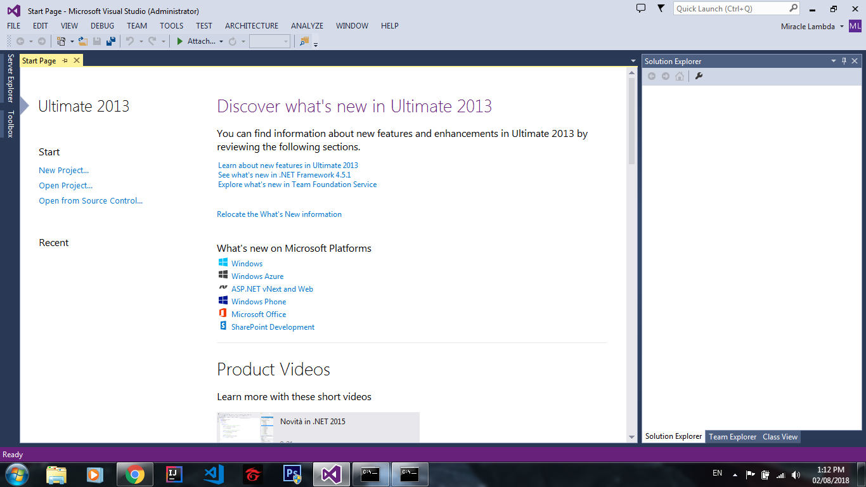The height and width of the screenshot is (487, 866).
Task: Open Visual Studio Code from the taskbar
Action: (214, 474)
